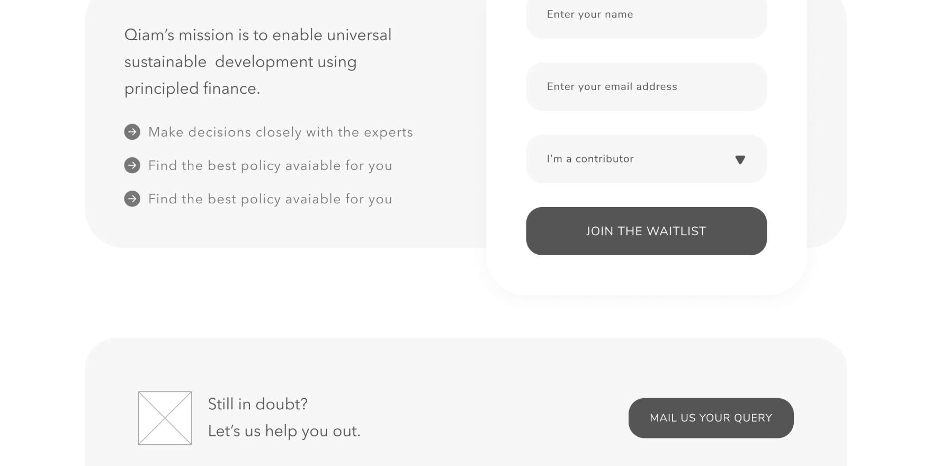Select the middle "Find the best policy" item

270,165
